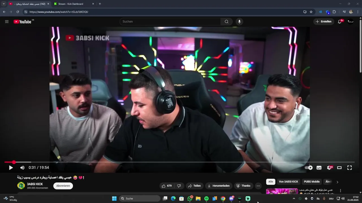Open the tray microphone icon
Image resolution: width=362 pixels, height=203 pixels.
324,198
